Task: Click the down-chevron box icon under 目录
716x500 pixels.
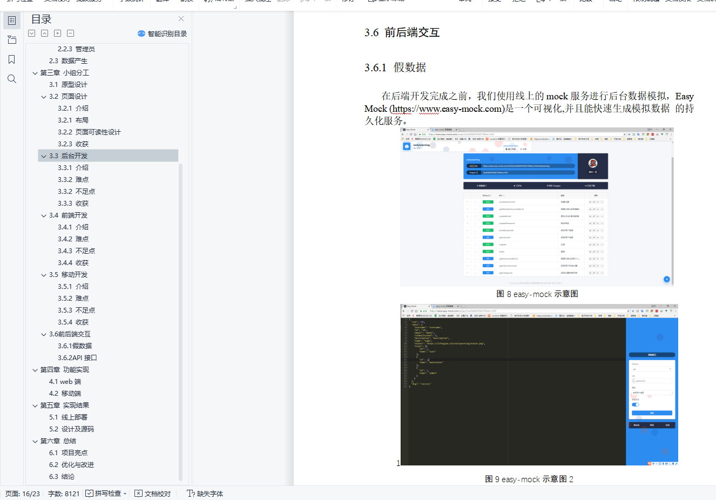Action: 32,33
